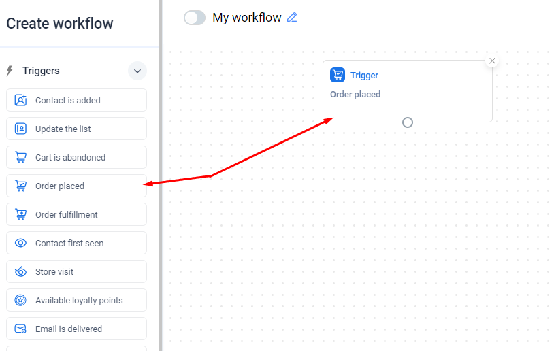This screenshot has height=351, width=556.
Task: Edit workflow name with pencil icon
Action: click(292, 18)
